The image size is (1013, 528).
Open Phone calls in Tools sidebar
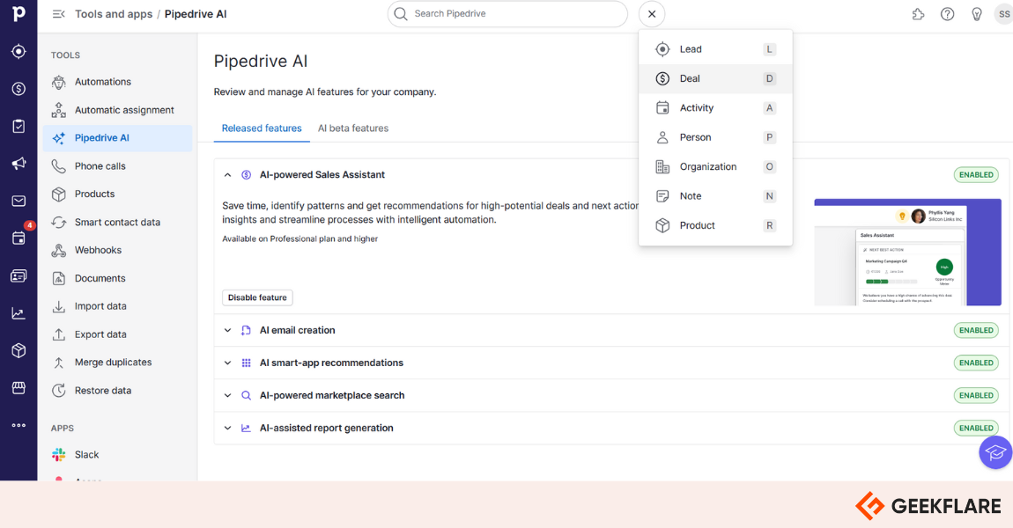117,166
